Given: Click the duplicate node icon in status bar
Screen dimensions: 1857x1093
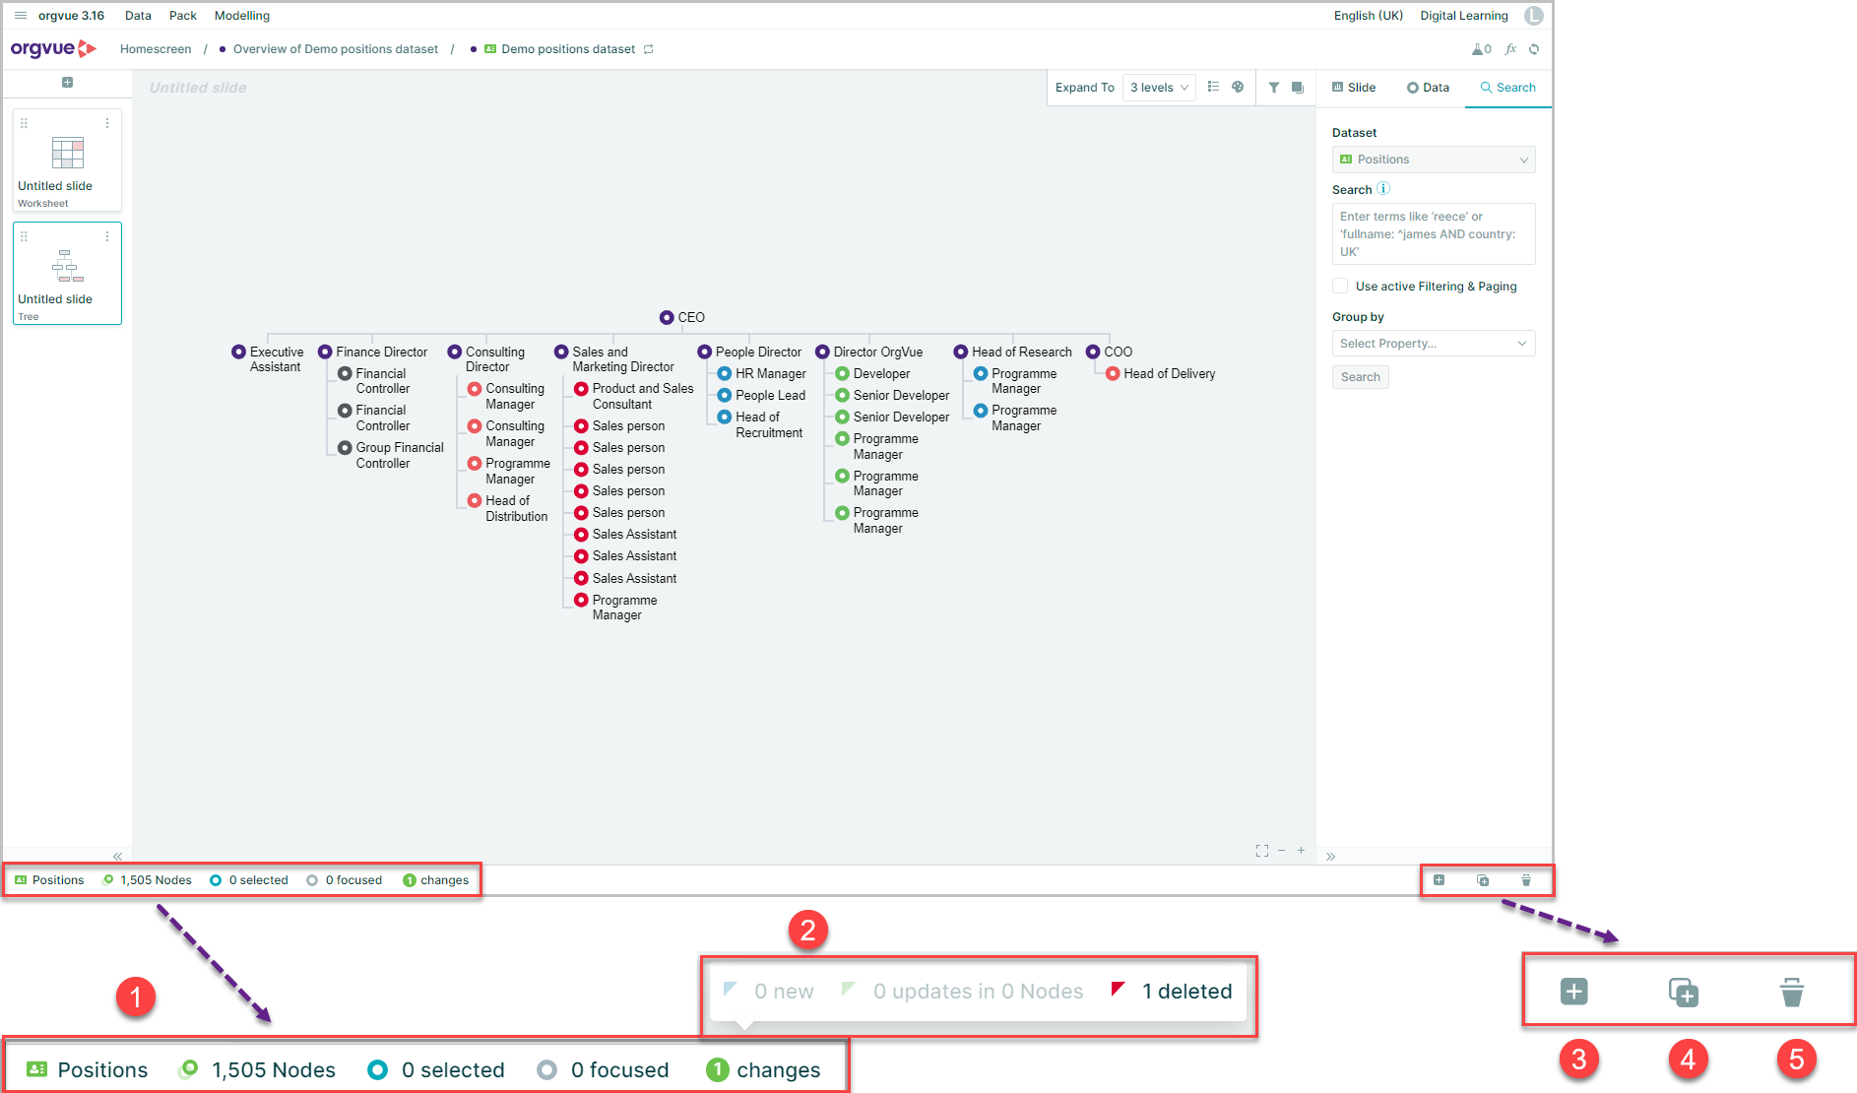Looking at the screenshot, I should coord(1483,880).
